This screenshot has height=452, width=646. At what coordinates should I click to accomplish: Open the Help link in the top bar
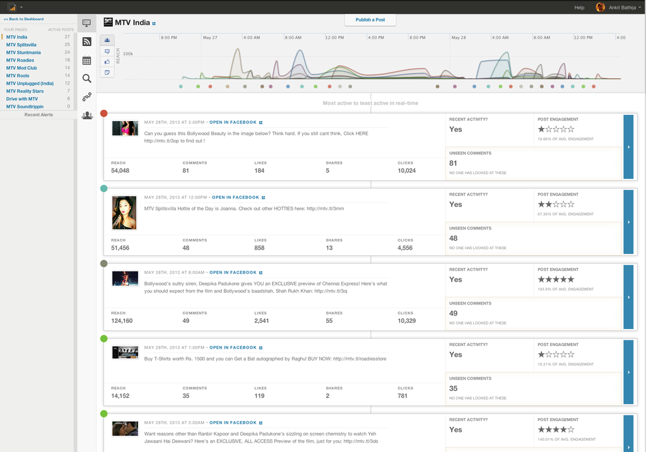[x=579, y=8]
